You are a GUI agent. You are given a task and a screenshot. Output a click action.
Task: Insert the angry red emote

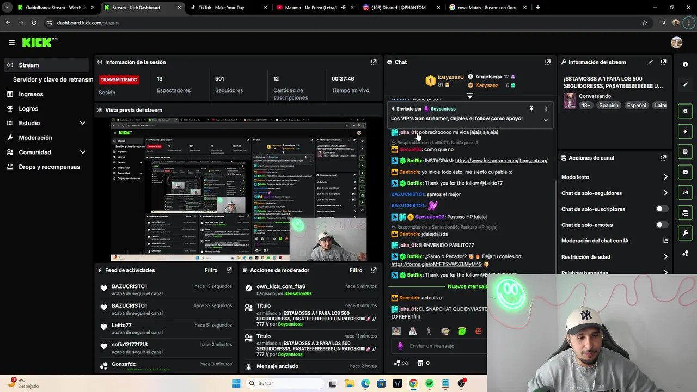[479, 331]
